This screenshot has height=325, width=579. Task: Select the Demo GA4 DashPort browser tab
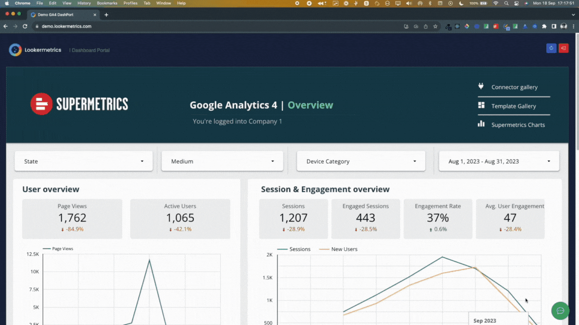tap(63, 15)
